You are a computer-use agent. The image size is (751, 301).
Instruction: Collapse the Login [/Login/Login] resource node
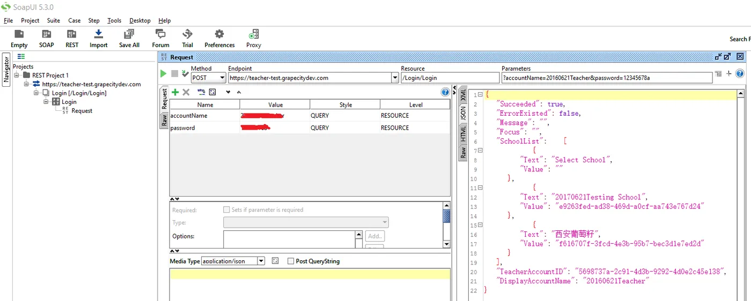click(x=36, y=93)
